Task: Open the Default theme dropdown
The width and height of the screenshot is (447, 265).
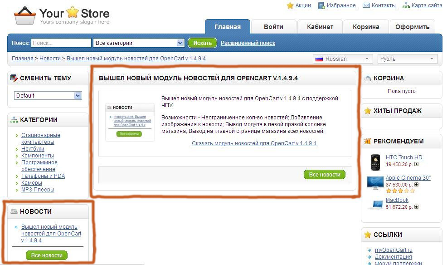Action: coord(48,96)
